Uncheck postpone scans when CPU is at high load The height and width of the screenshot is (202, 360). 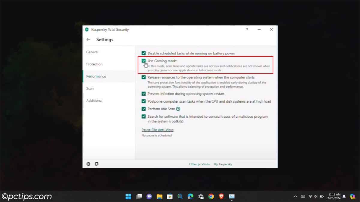coord(144,101)
